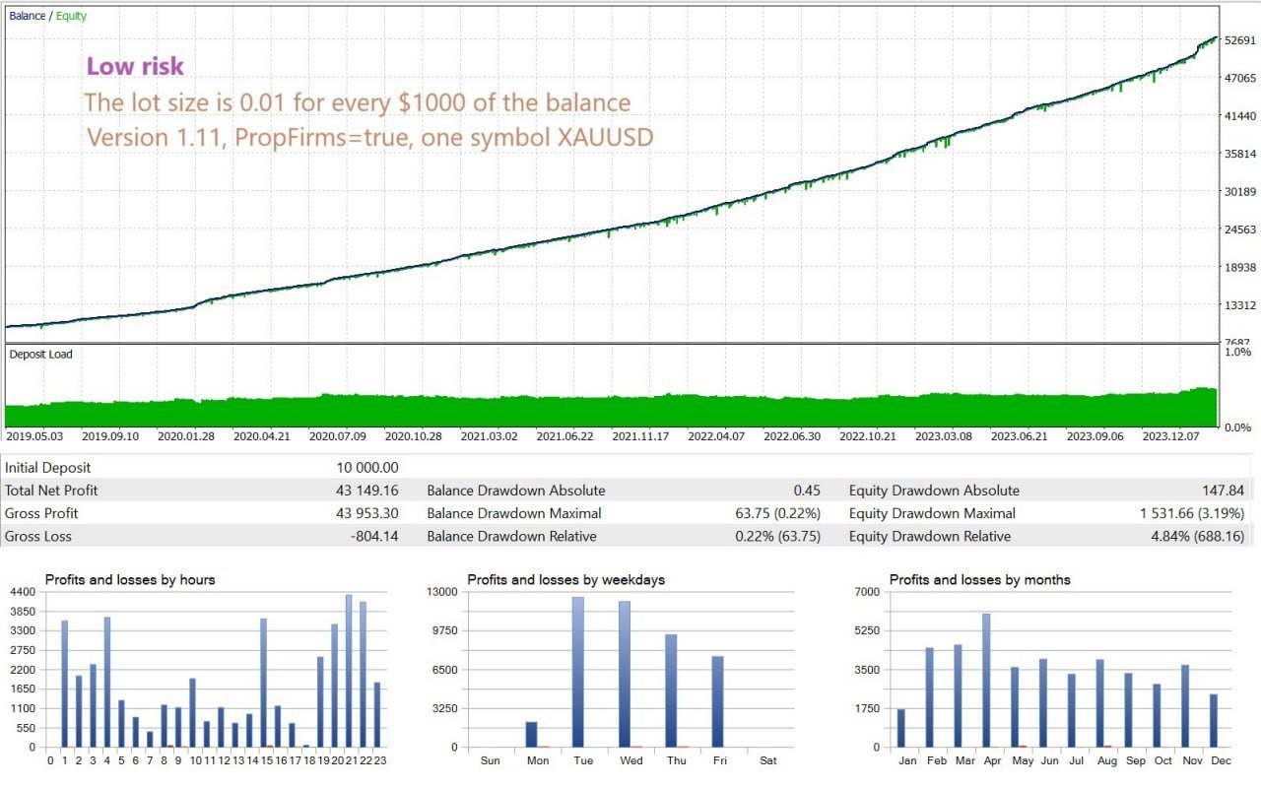Click the Equity legend label

tap(71, 16)
